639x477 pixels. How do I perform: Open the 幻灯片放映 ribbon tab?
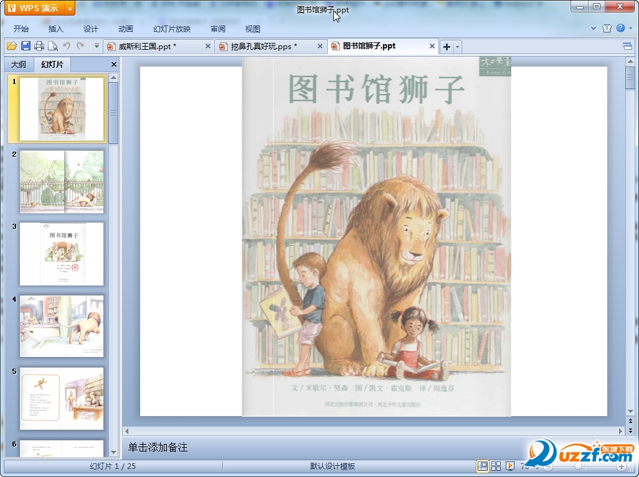pyautogui.click(x=172, y=29)
